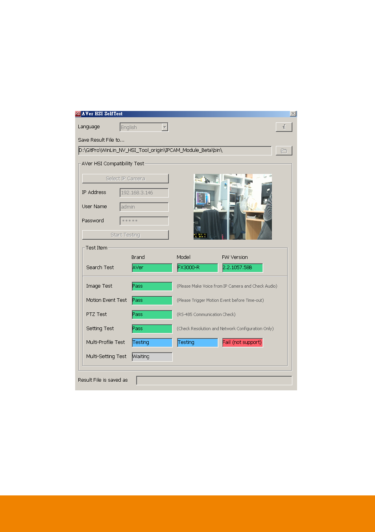Viewport: 375px width, 532px height.
Task: Expand the Language dropdown arrow
Action: pos(165,127)
